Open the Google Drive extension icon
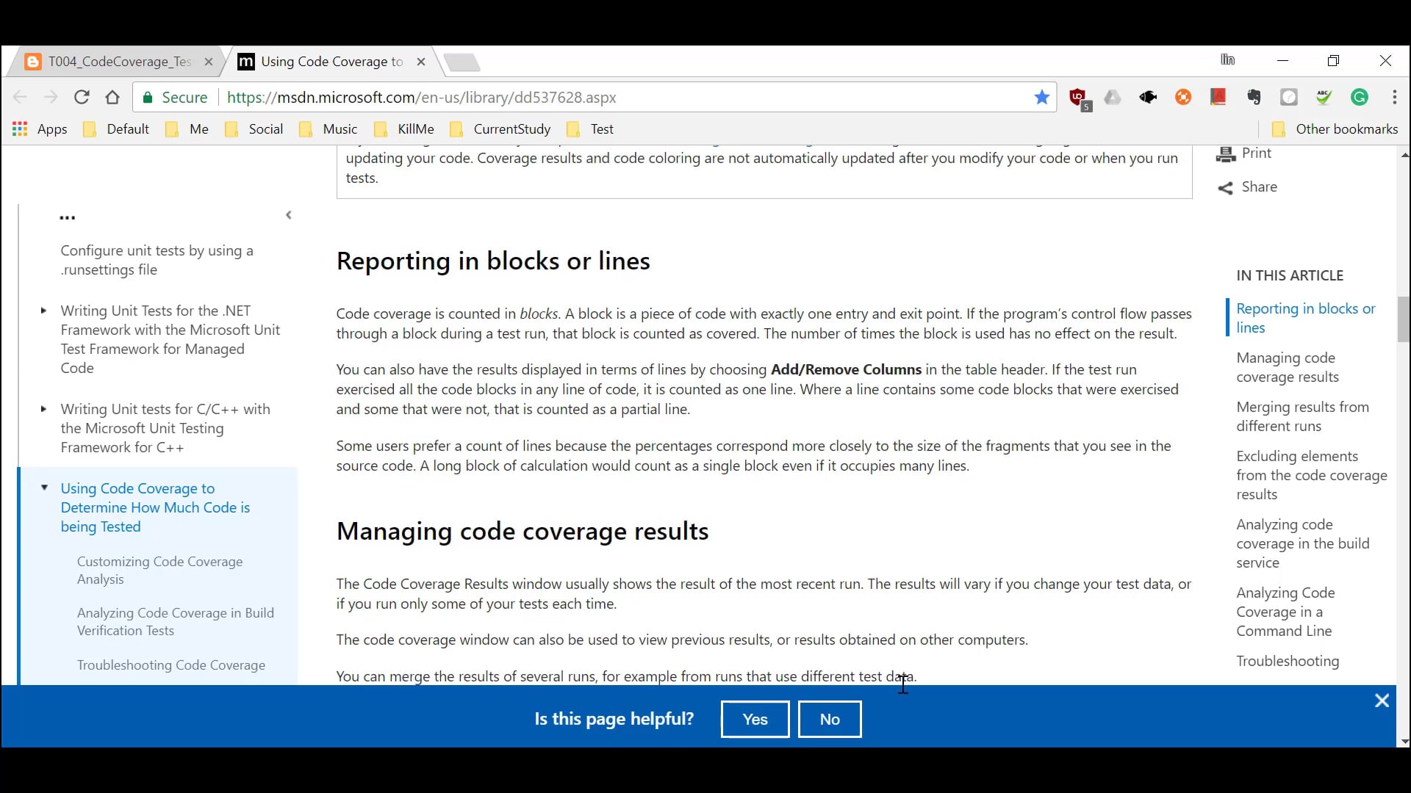 (1112, 97)
